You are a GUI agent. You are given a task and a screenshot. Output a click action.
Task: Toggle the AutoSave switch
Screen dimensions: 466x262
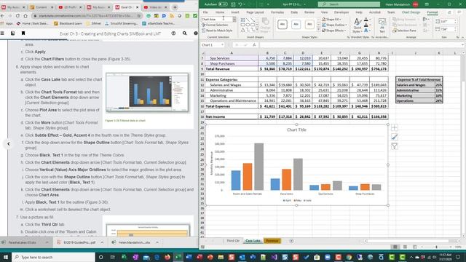tap(223, 4)
